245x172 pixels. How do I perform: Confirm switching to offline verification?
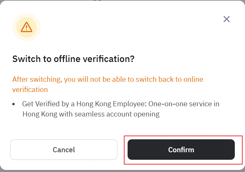(181, 150)
